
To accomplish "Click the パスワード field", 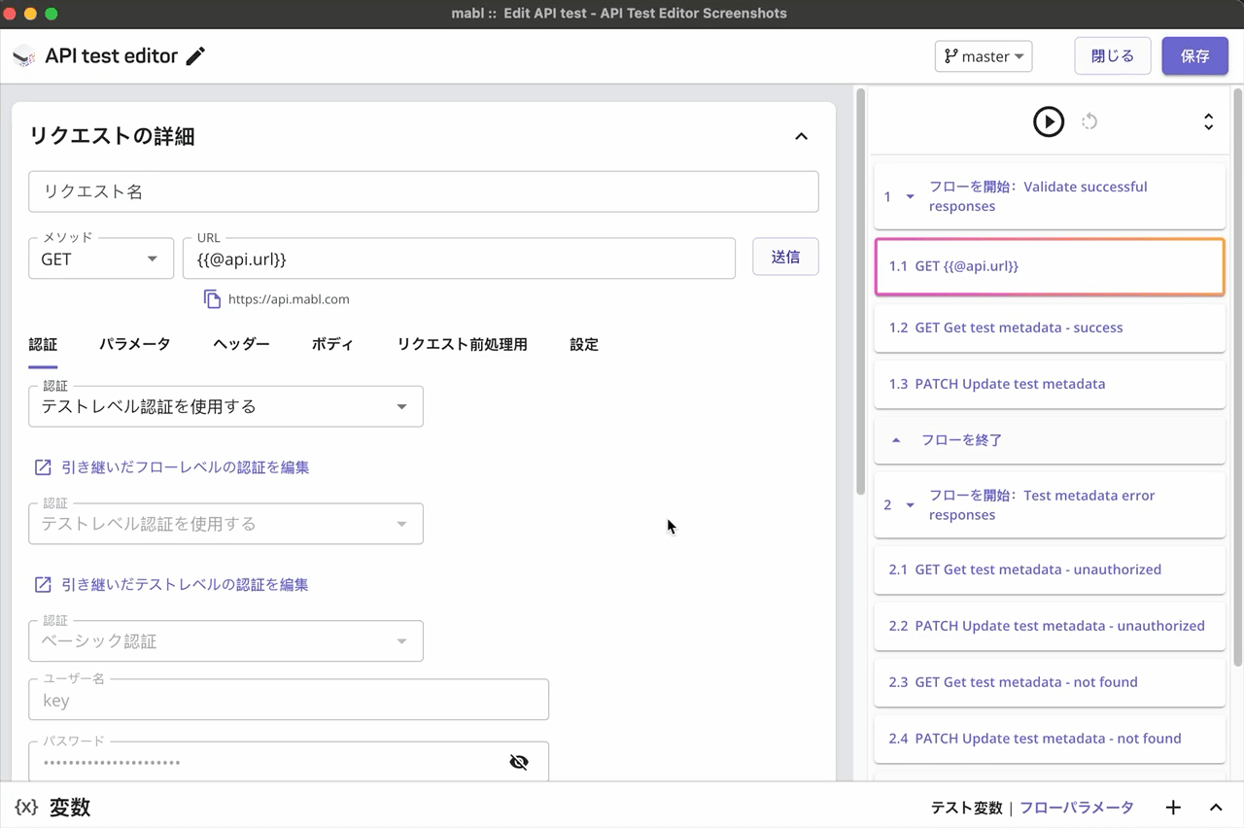I will pyautogui.click(x=289, y=762).
